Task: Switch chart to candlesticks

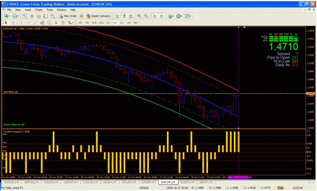Action: pos(124,16)
